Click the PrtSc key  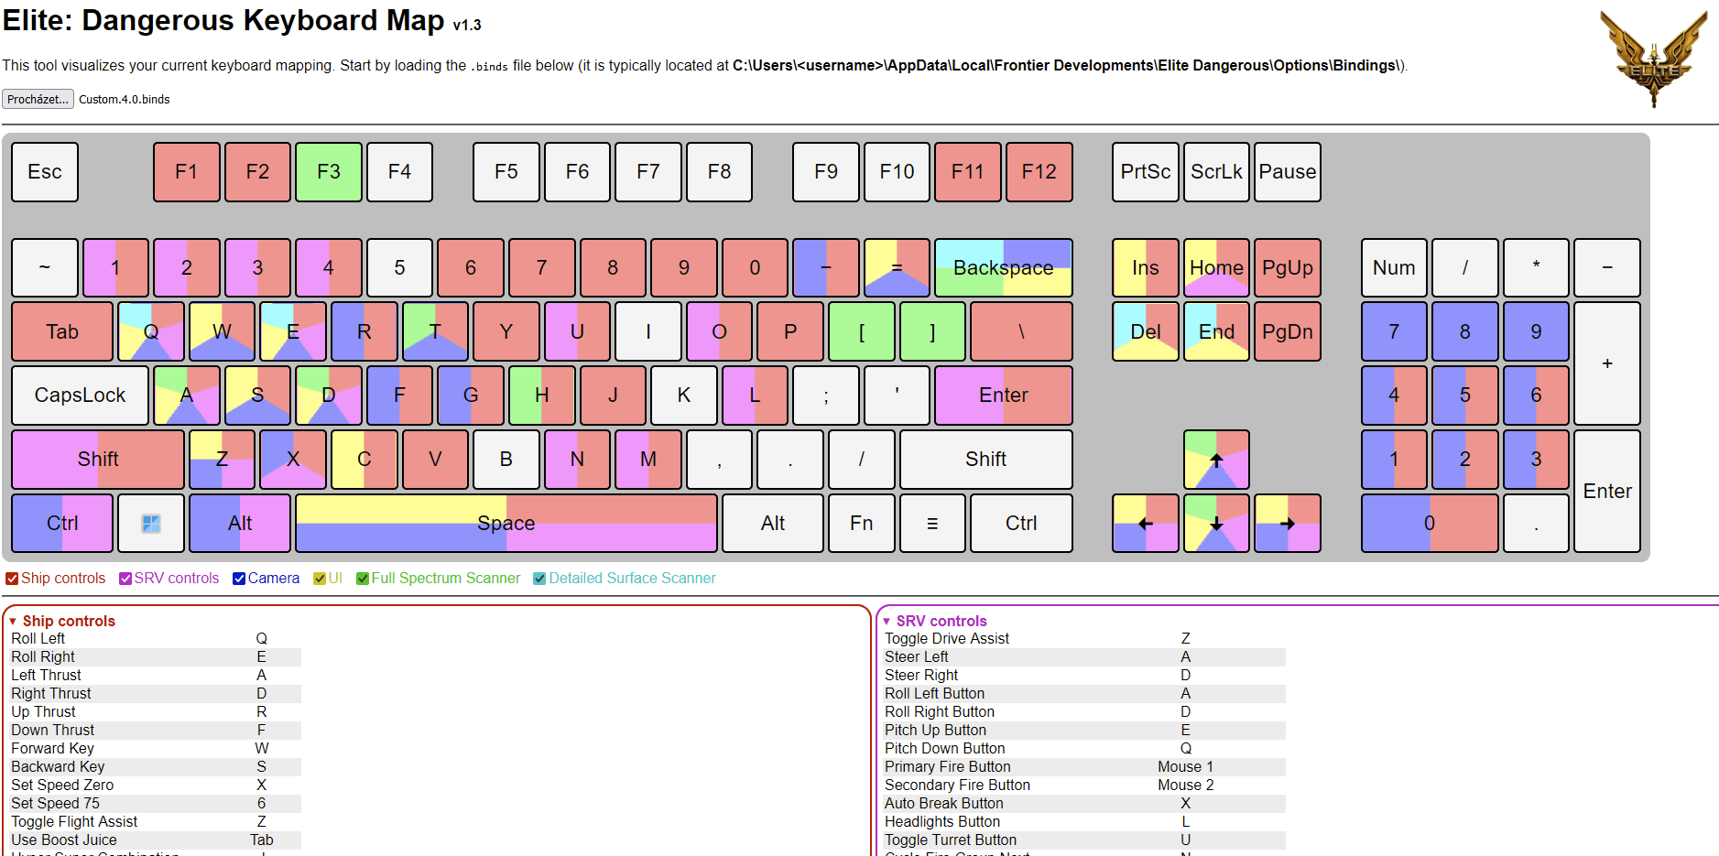[1145, 172]
